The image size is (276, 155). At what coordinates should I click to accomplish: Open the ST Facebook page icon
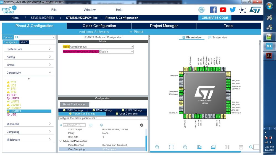click(213, 10)
